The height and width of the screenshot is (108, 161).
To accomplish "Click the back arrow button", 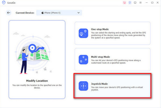I will (x=9, y=13).
